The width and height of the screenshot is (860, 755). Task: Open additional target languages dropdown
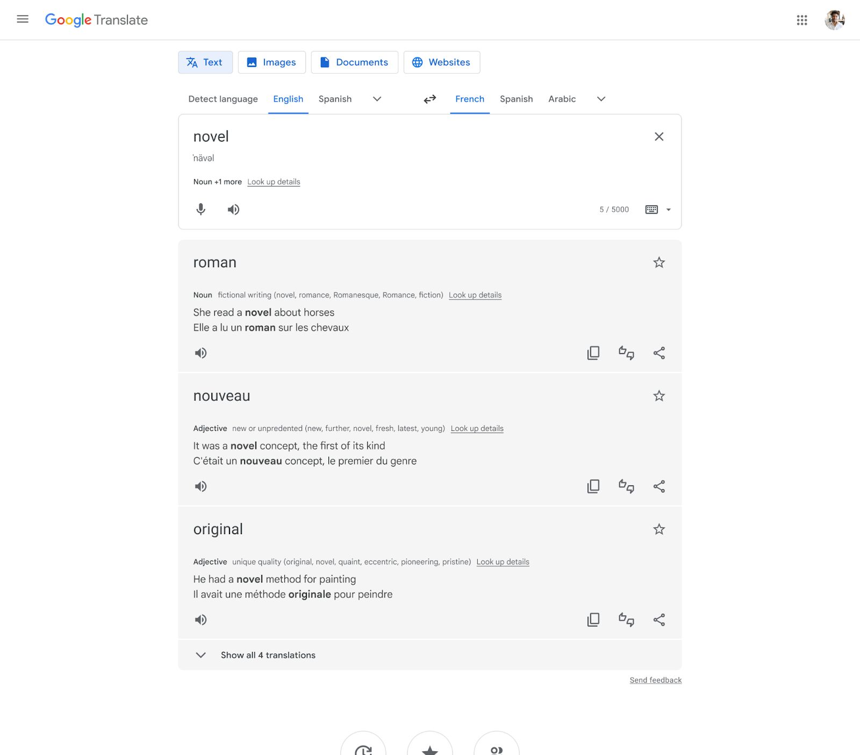pos(601,99)
